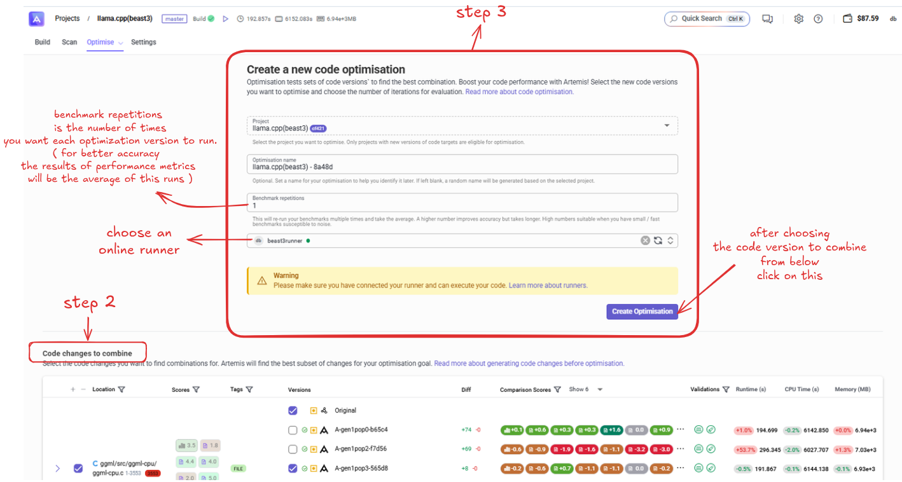Switch to the Scan tab
The height and width of the screenshot is (482, 902).
pyautogui.click(x=69, y=42)
